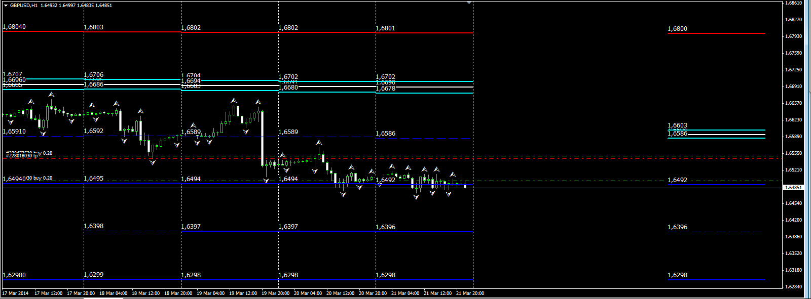
Task: Select the GBPUSD,H1 symbol title
Action: point(24,5)
